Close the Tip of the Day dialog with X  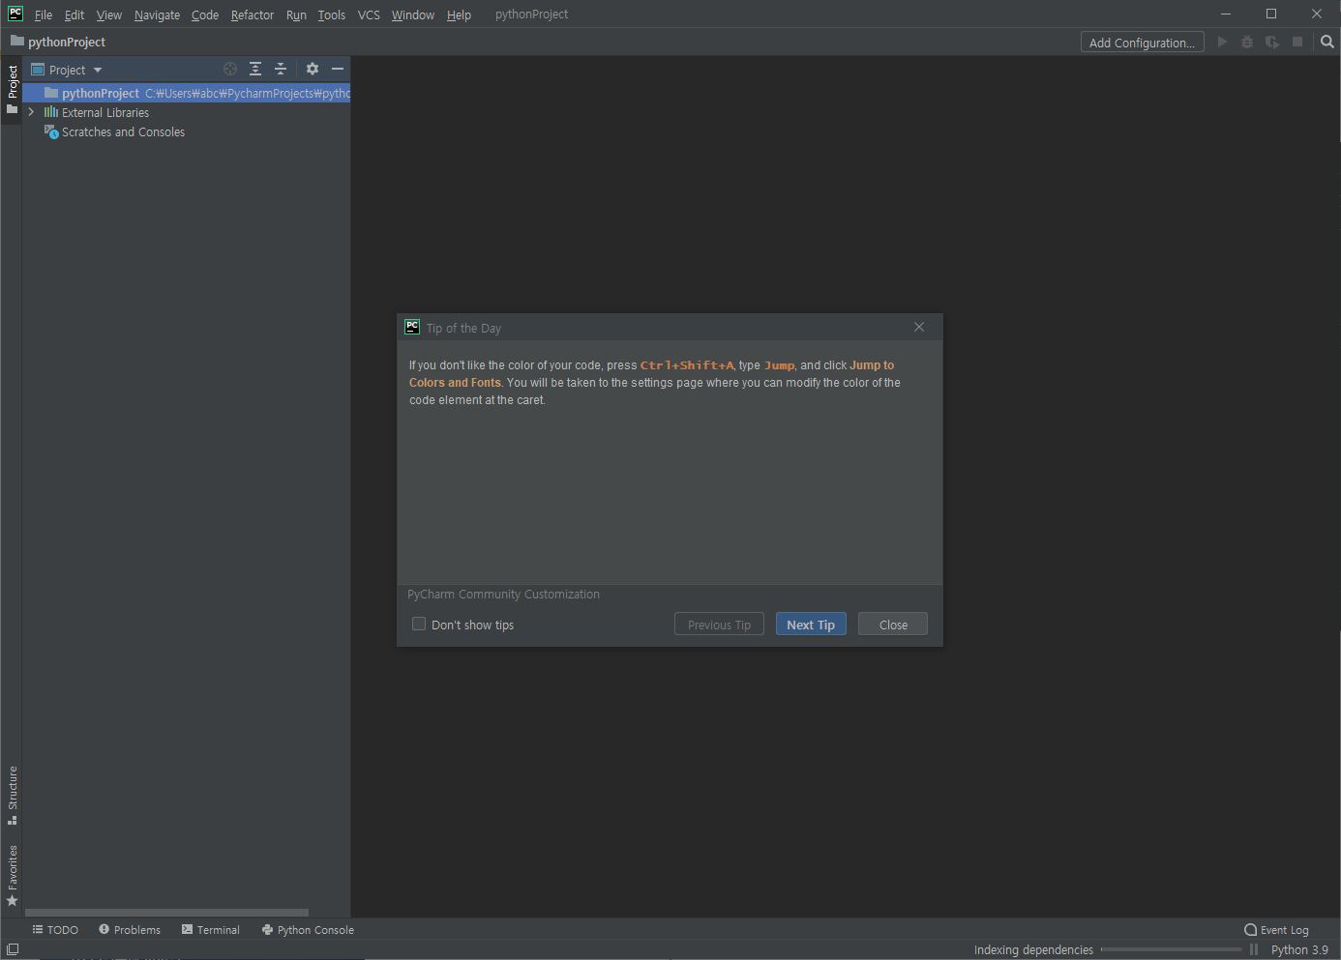pos(919,327)
